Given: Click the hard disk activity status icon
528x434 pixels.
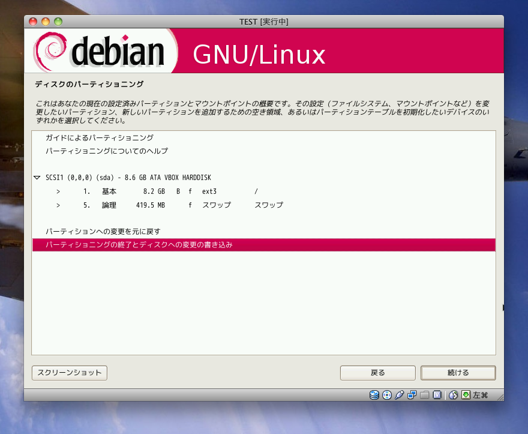Looking at the screenshot, I should point(374,395).
